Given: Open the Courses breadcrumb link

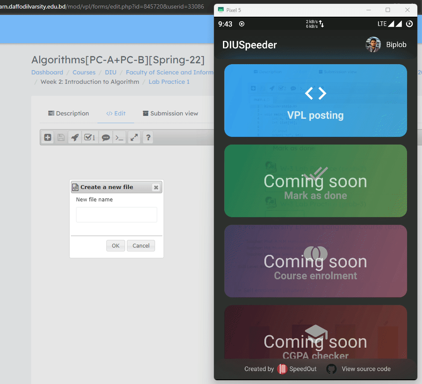Looking at the screenshot, I should tap(84, 72).
